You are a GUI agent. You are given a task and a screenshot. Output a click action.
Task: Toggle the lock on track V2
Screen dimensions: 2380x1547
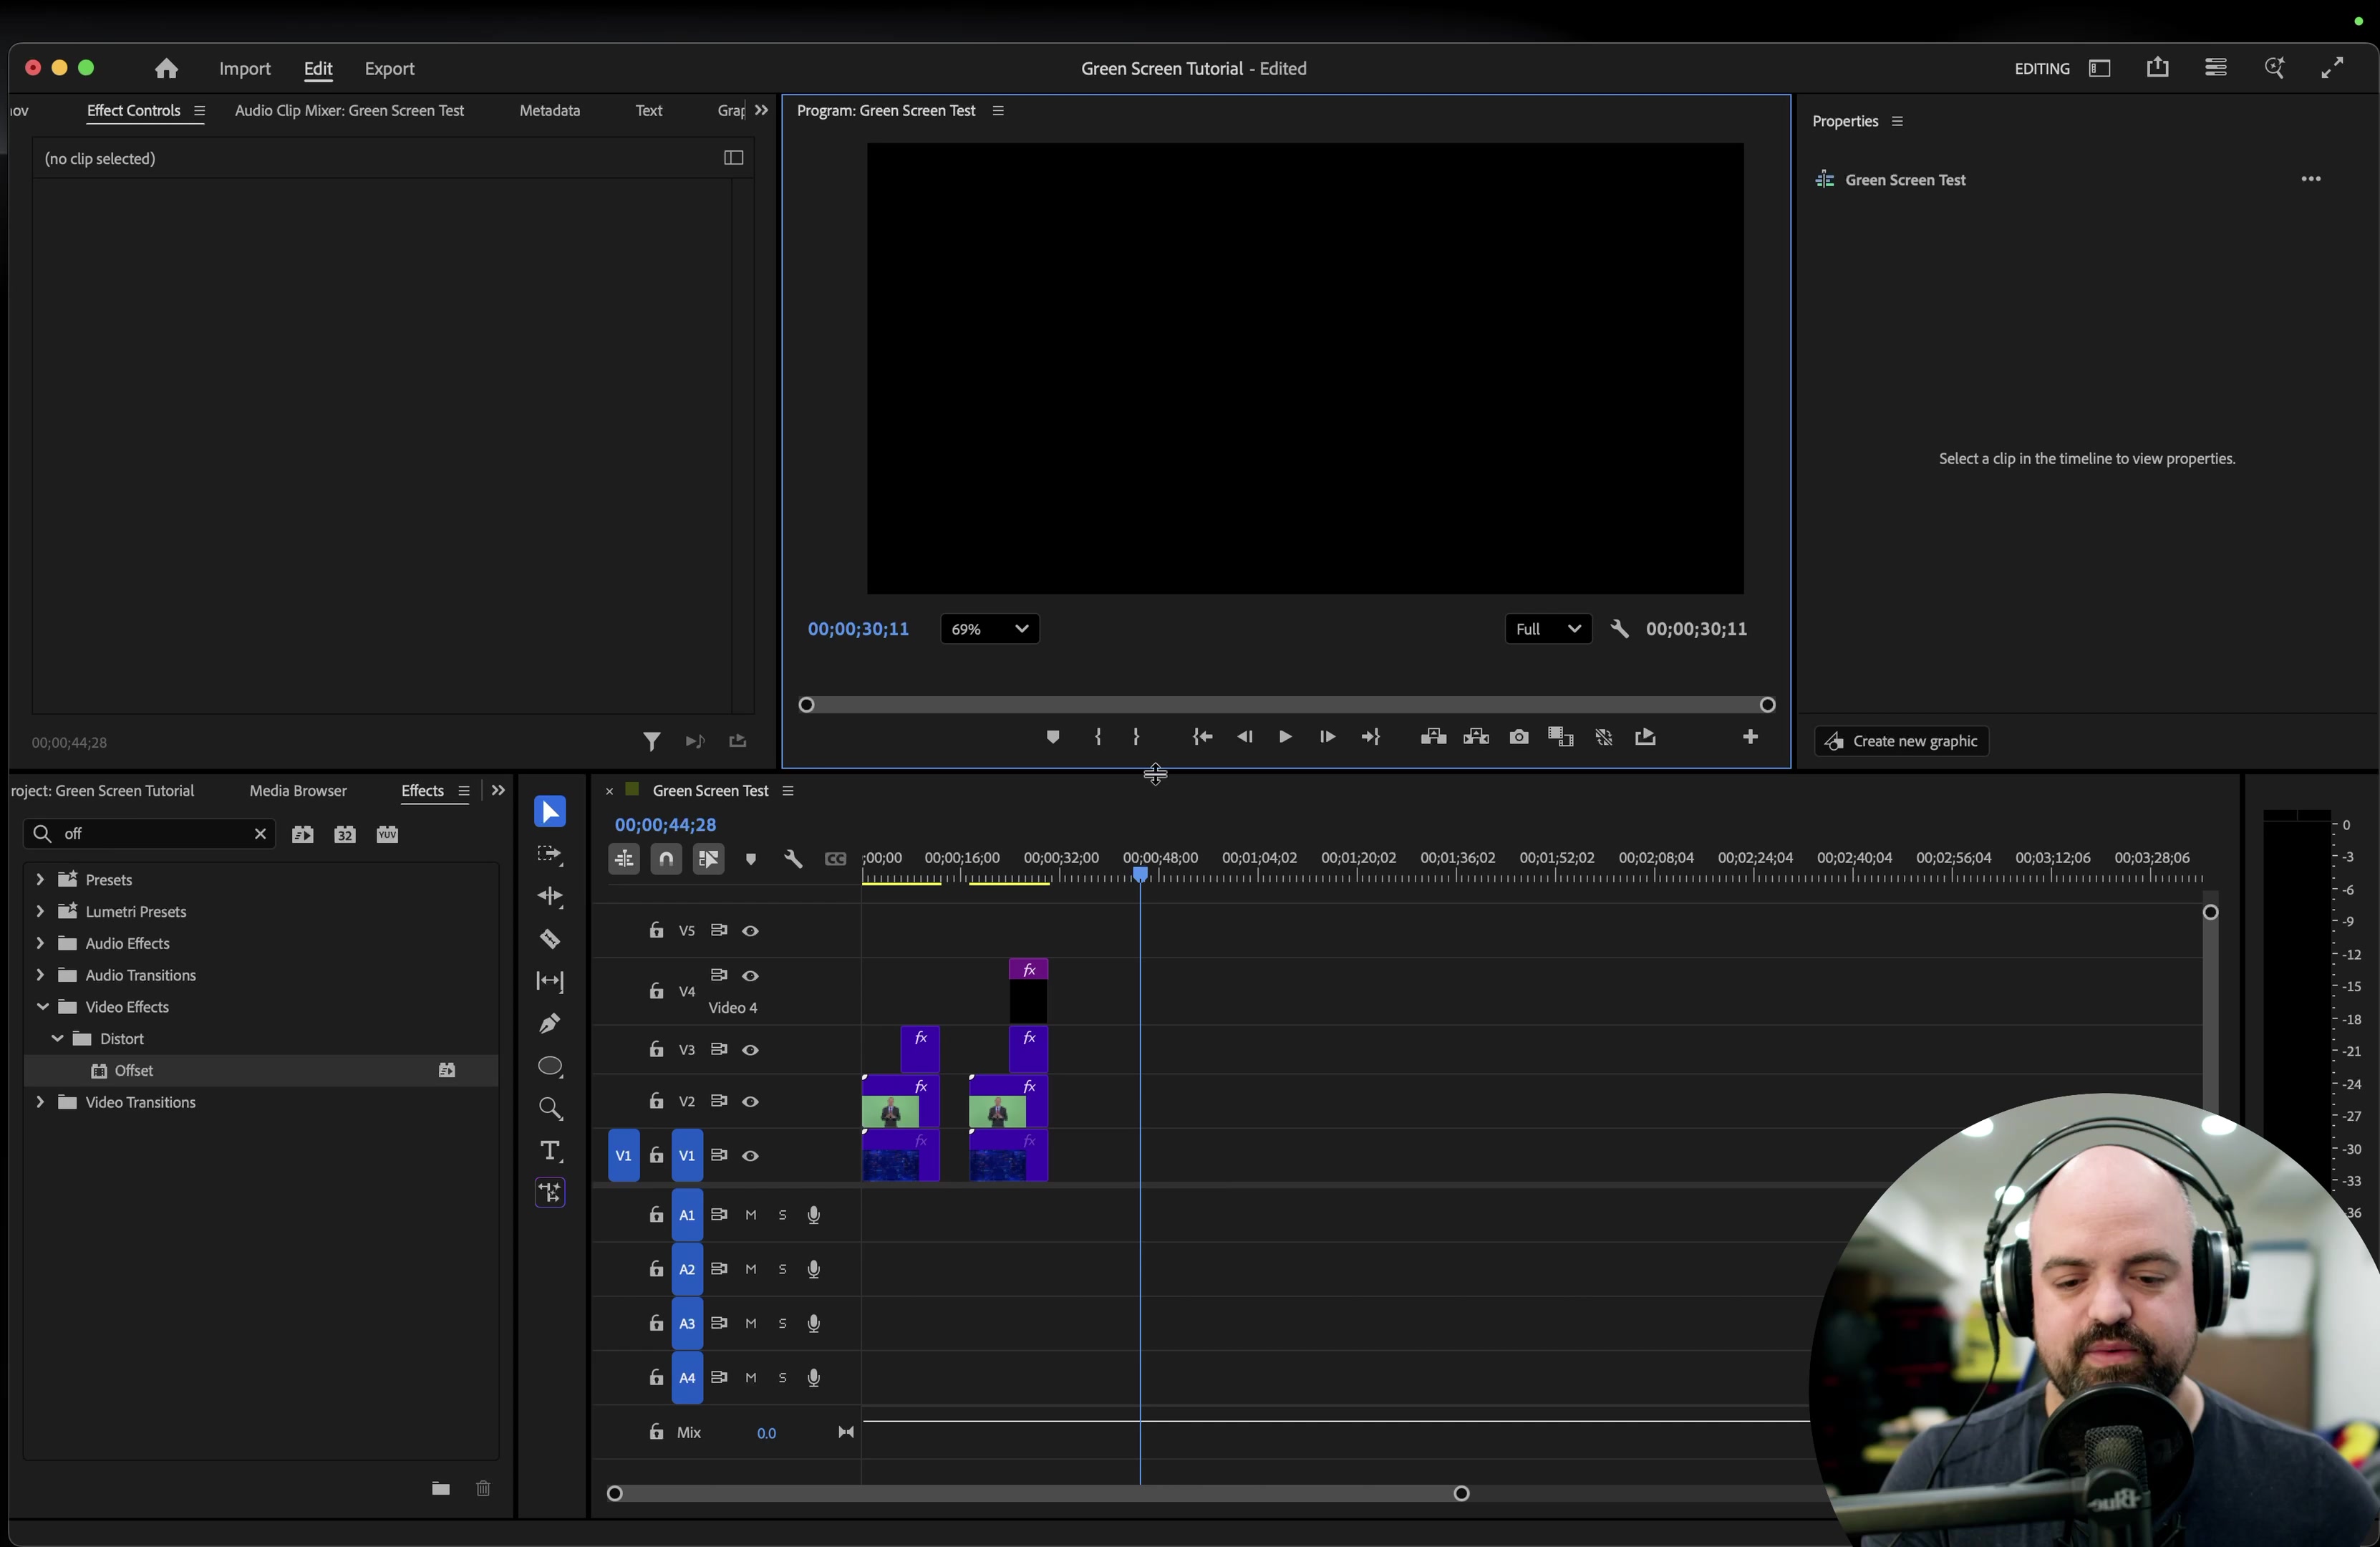656,1101
